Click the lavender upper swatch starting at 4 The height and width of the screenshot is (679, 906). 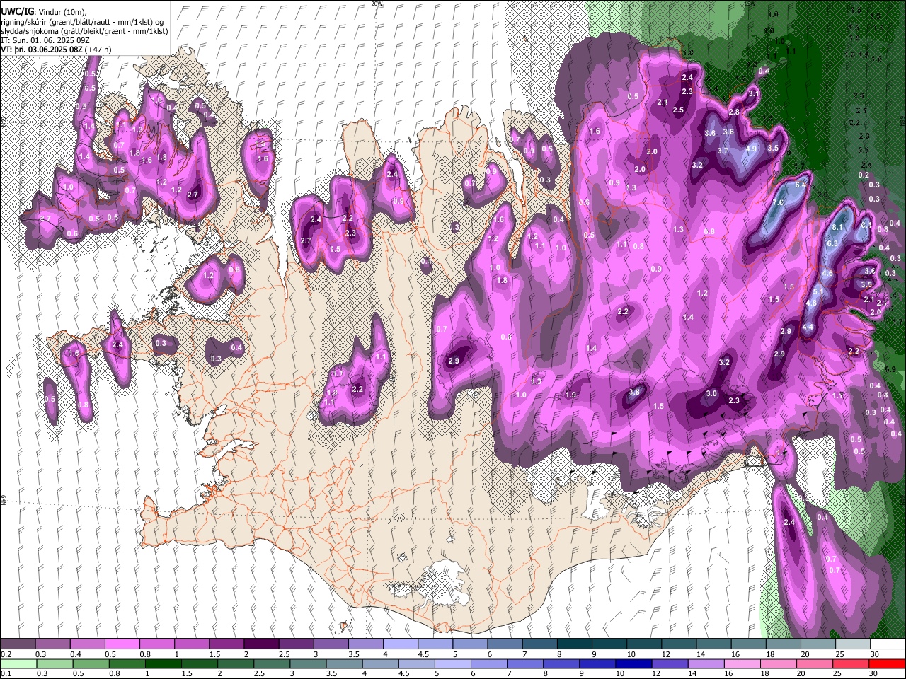399,644
